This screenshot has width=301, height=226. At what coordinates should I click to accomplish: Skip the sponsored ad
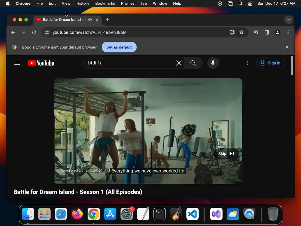[x=226, y=154]
